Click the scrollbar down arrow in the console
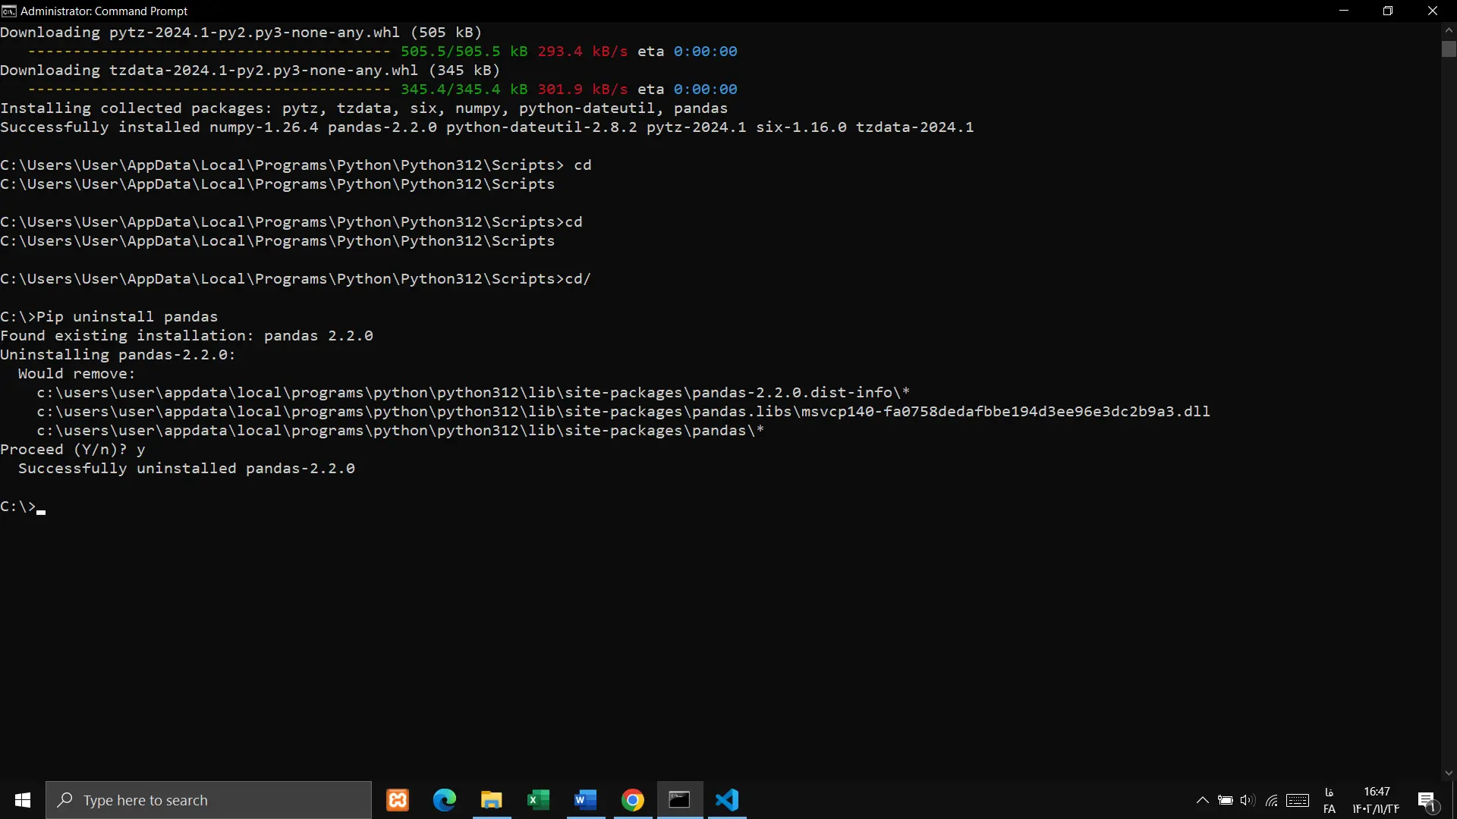The width and height of the screenshot is (1457, 819). [1449, 773]
